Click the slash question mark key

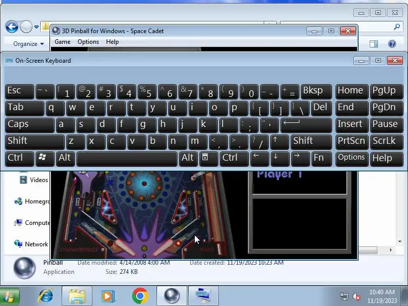(x=259, y=142)
